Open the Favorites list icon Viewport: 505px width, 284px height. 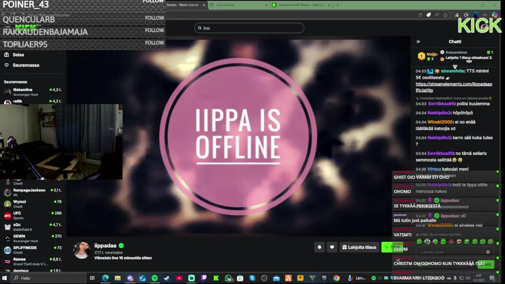click(466, 15)
